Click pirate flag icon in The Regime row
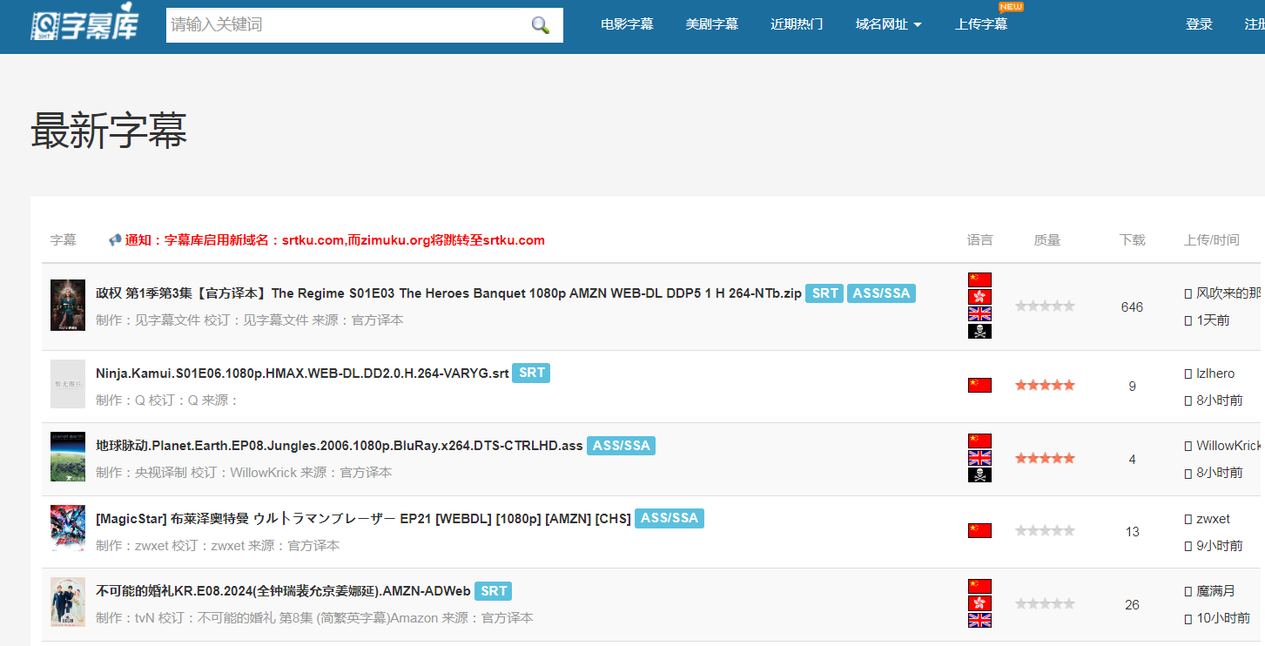1265x646 pixels. 979,331
